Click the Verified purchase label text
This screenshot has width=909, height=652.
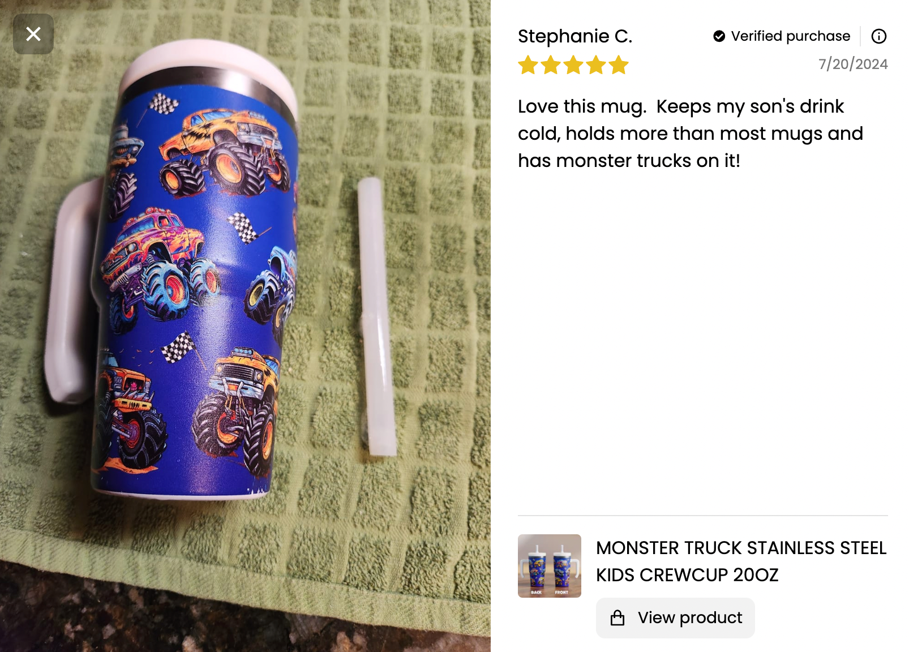[x=790, y=36]
